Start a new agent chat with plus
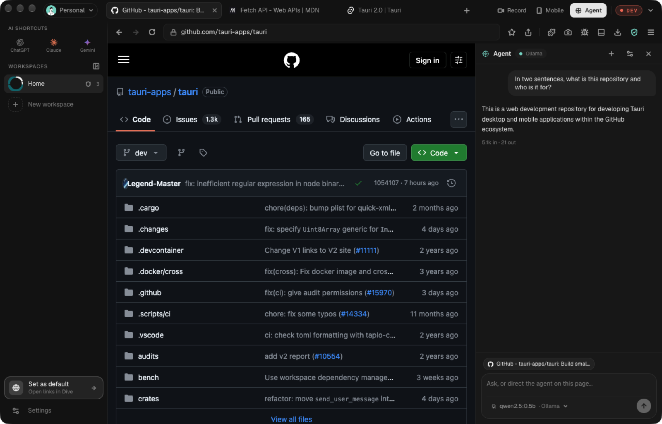This screenshot has width=662, height=424. coord(611,54)
